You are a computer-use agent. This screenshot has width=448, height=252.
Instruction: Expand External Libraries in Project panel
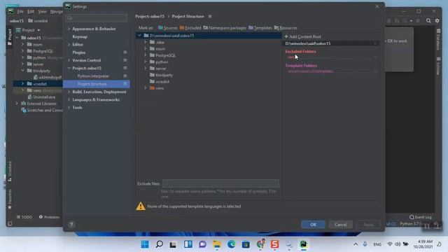click(17, 104)
